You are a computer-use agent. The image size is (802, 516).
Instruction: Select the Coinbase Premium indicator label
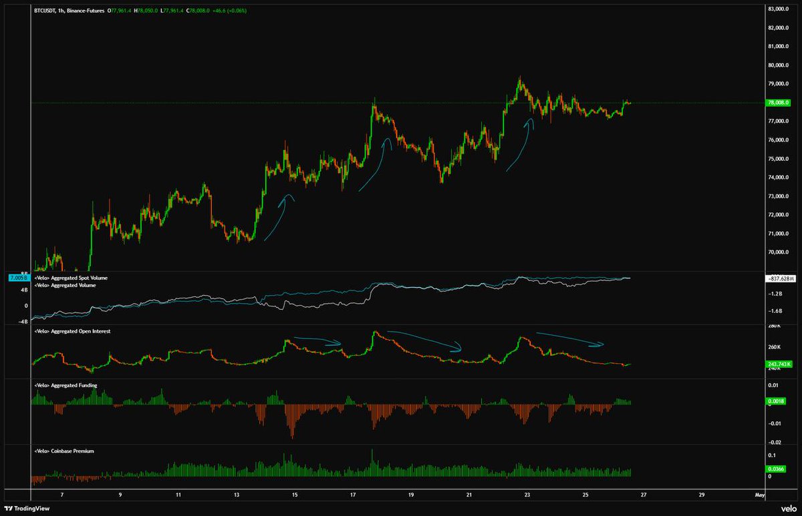click(x=63, y=451)
